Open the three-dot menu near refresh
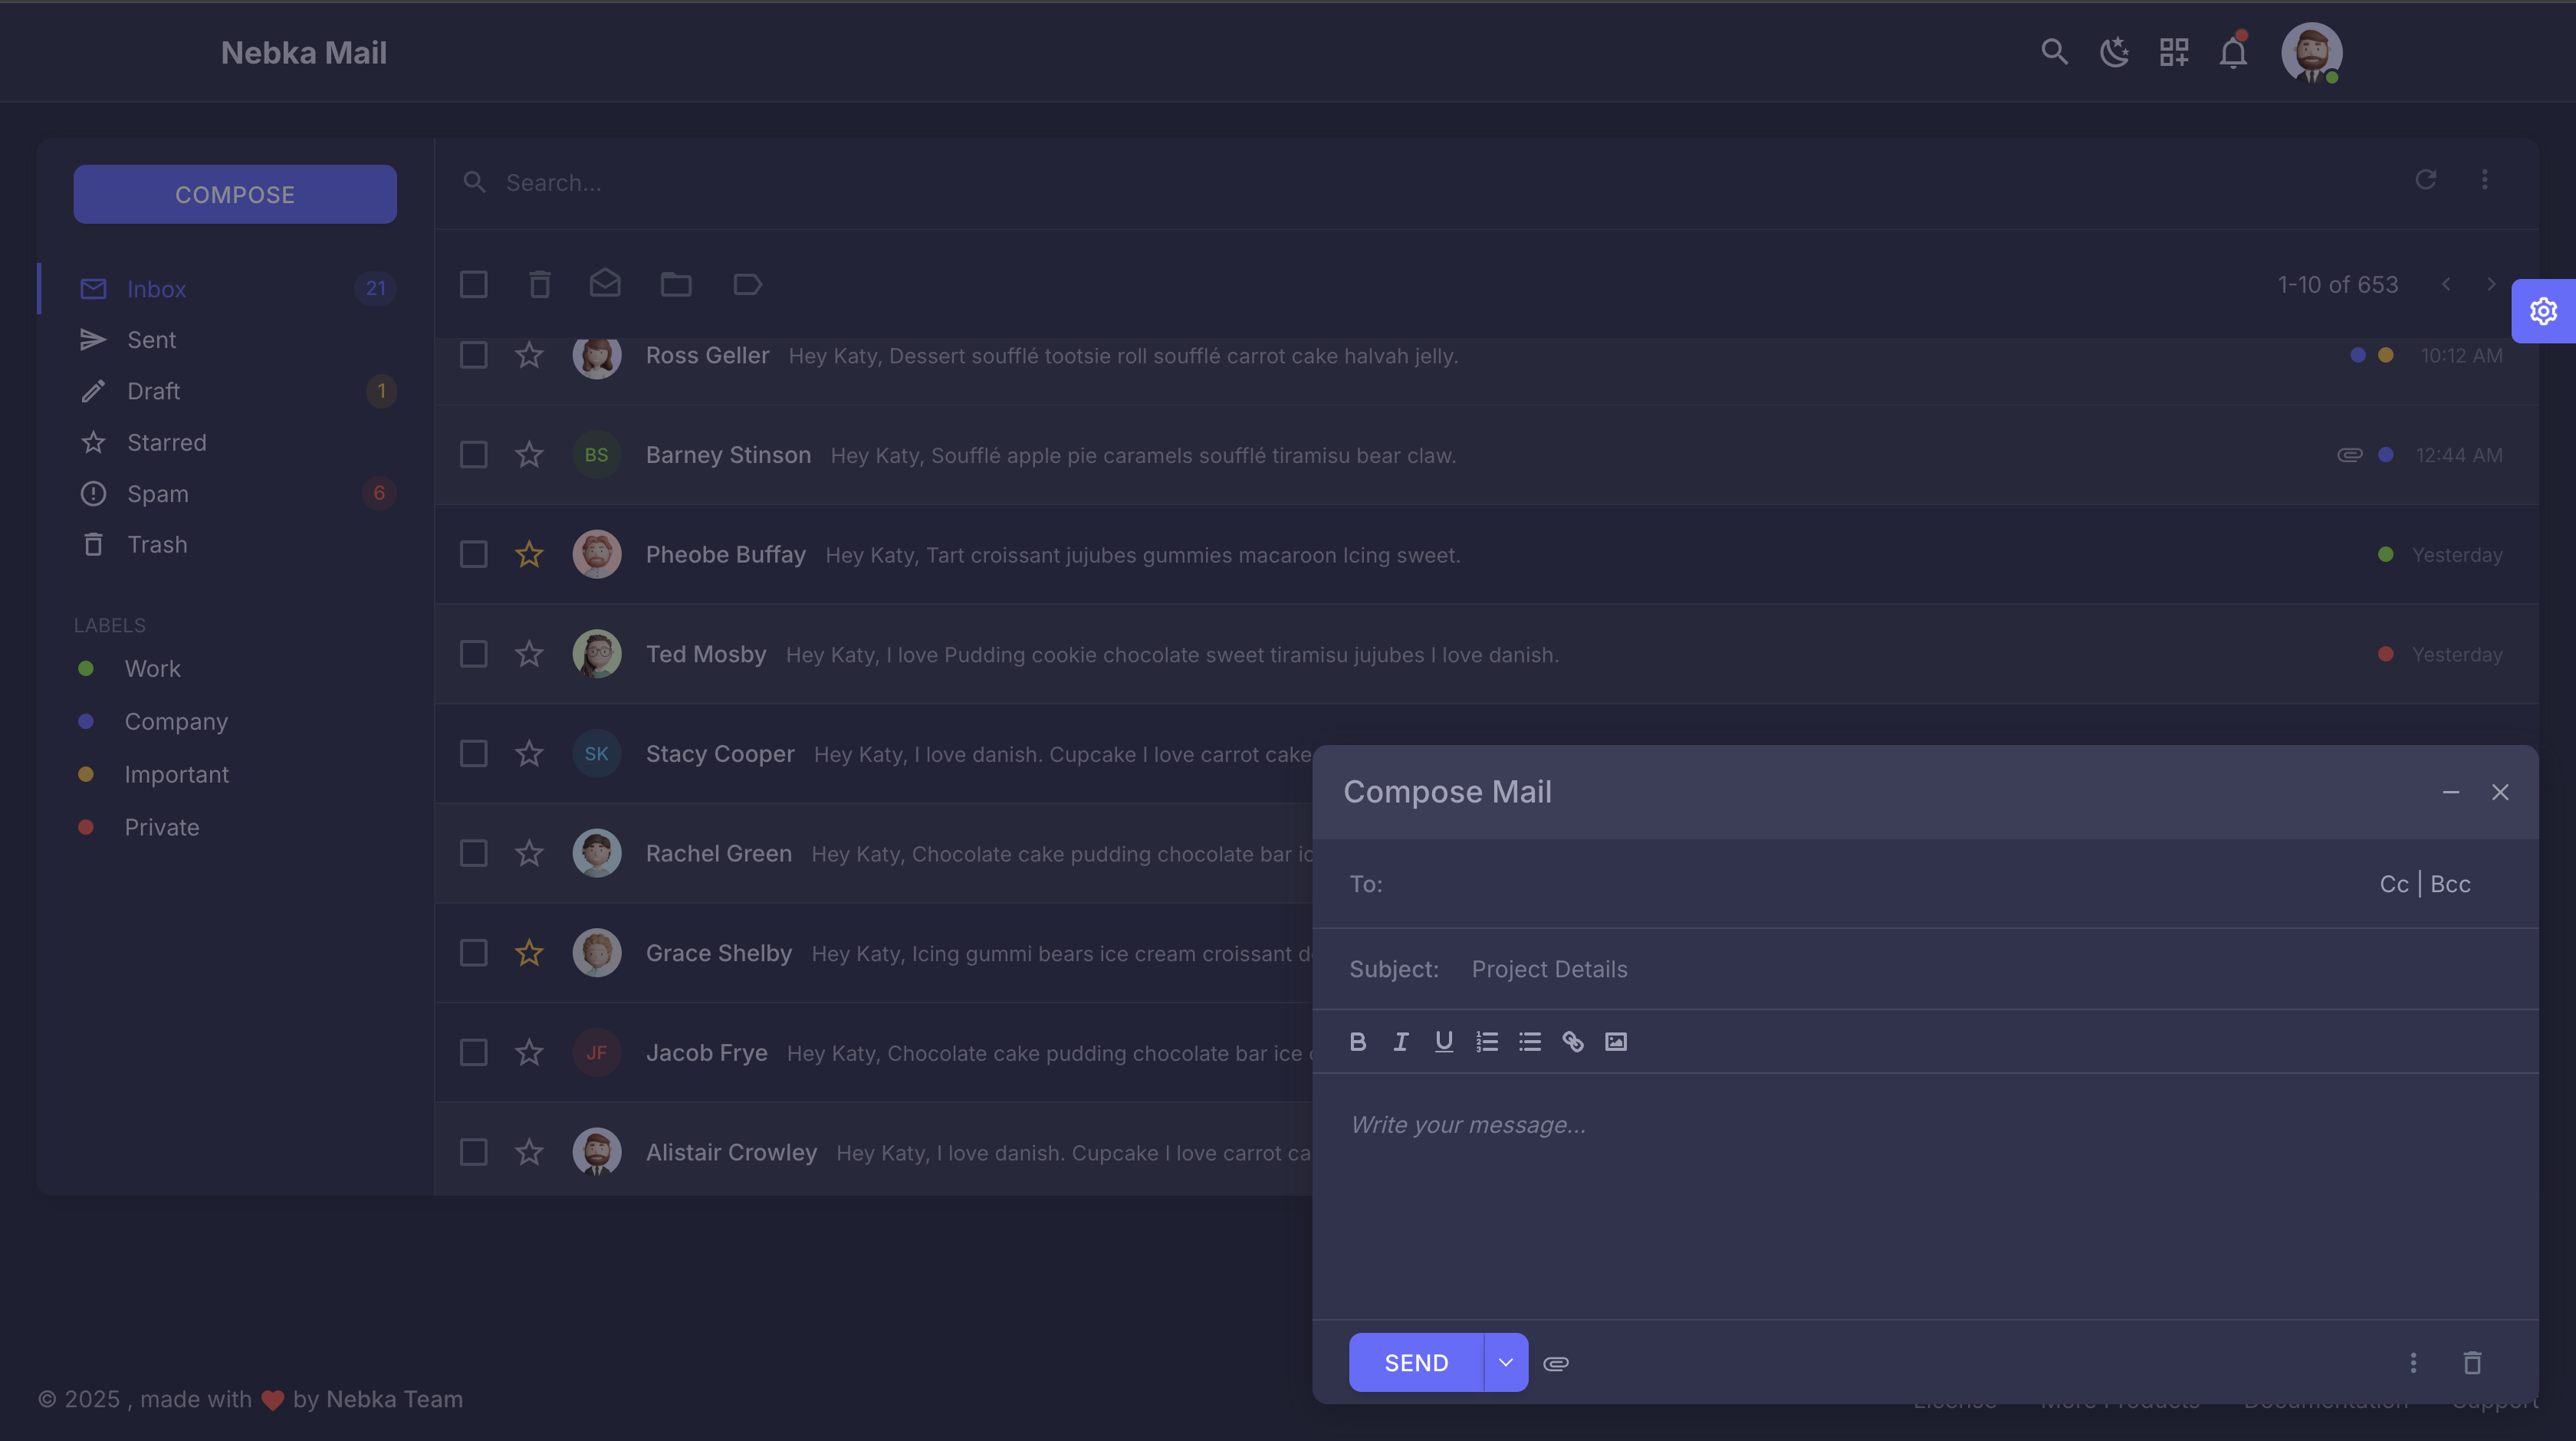The image size is (2576, 1441). point(2484,180)
